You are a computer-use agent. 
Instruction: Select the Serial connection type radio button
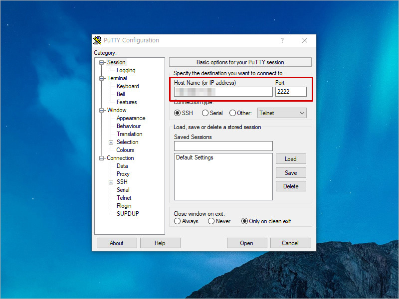205,113
